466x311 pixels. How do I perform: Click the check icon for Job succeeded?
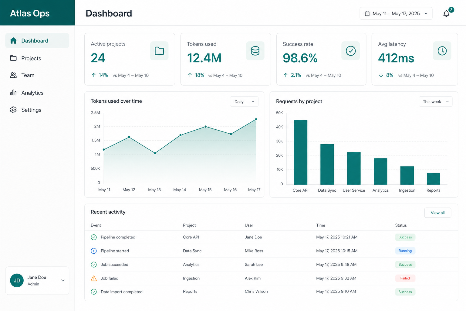click(94, 265)
